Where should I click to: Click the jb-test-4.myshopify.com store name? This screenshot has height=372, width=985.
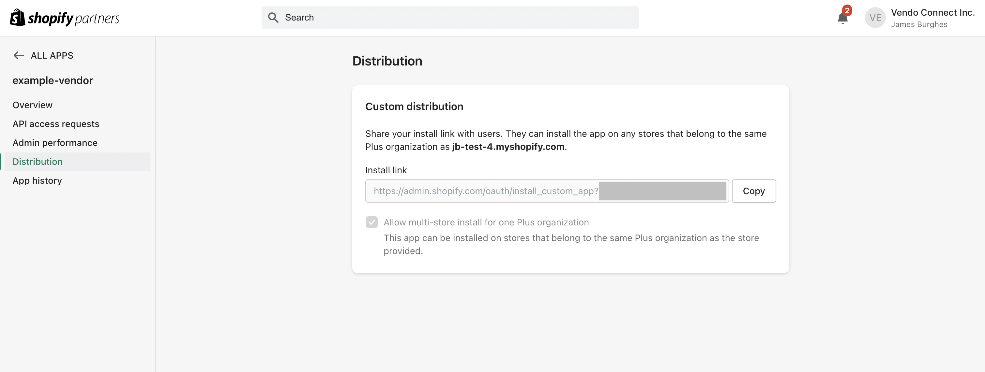[x=508, y=147]
